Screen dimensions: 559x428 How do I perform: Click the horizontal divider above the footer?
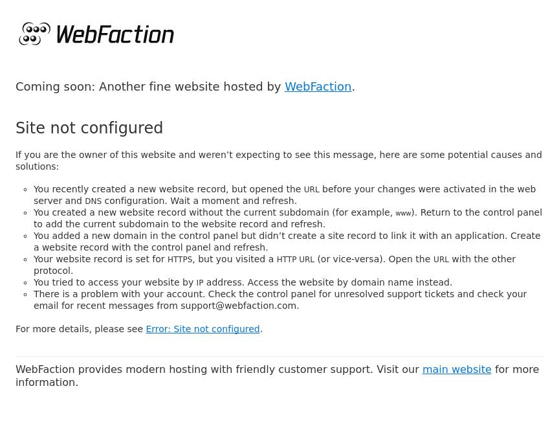279,356
